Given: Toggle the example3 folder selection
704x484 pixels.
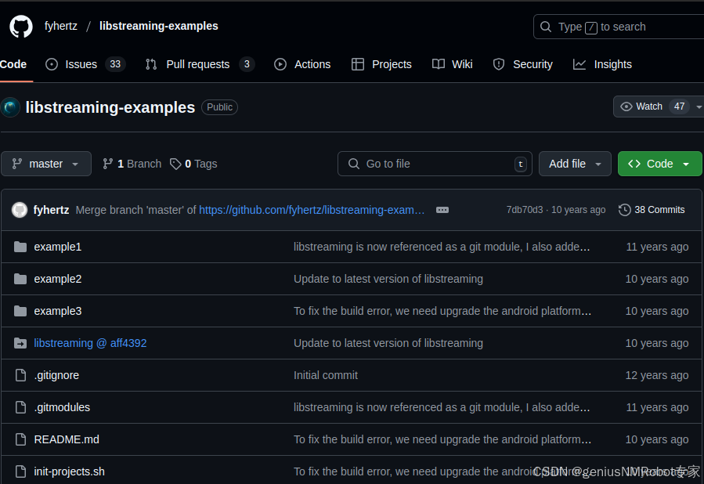Looking at the screenshot, I should (20, 311).
